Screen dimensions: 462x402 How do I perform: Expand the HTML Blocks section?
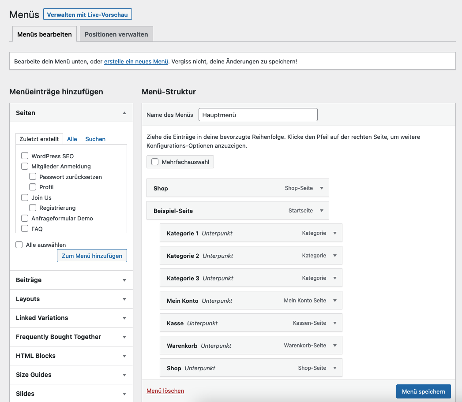click(71, 356)
